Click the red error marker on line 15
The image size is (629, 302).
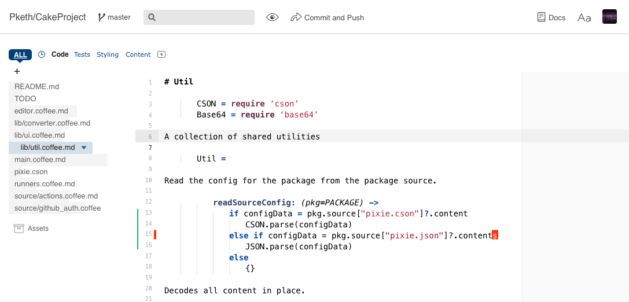(155, 235)
